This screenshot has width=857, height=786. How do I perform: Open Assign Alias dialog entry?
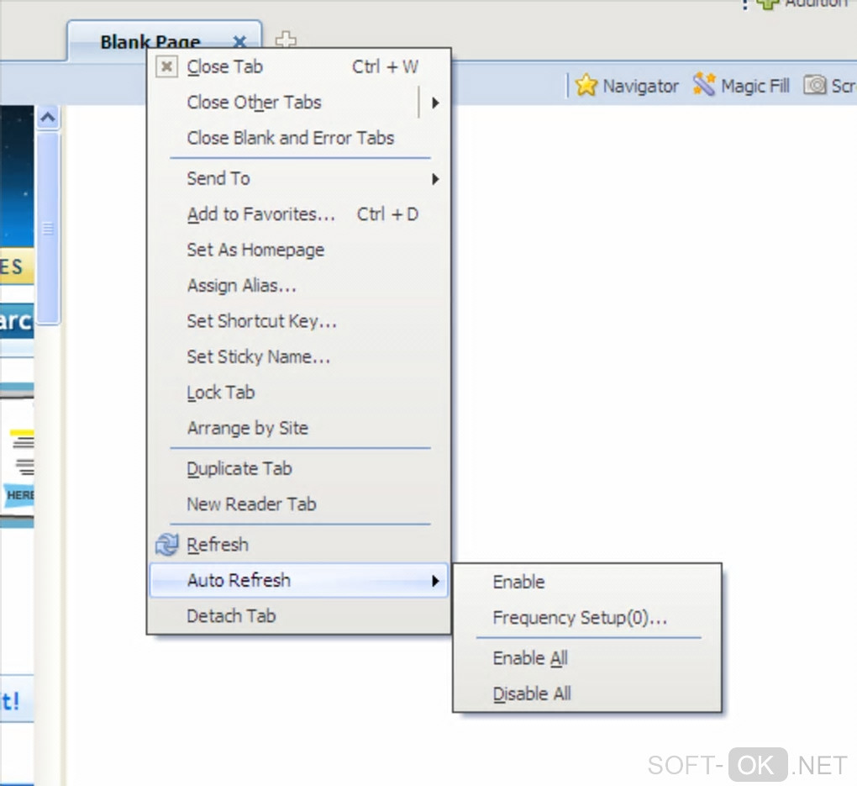[298, 286]
